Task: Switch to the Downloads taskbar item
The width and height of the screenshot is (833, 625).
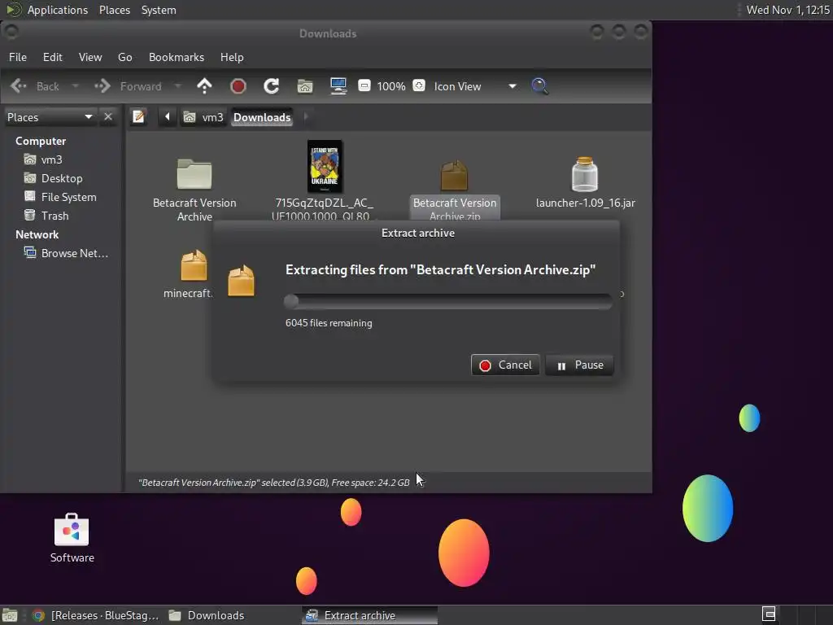Action: click(207, 615)
